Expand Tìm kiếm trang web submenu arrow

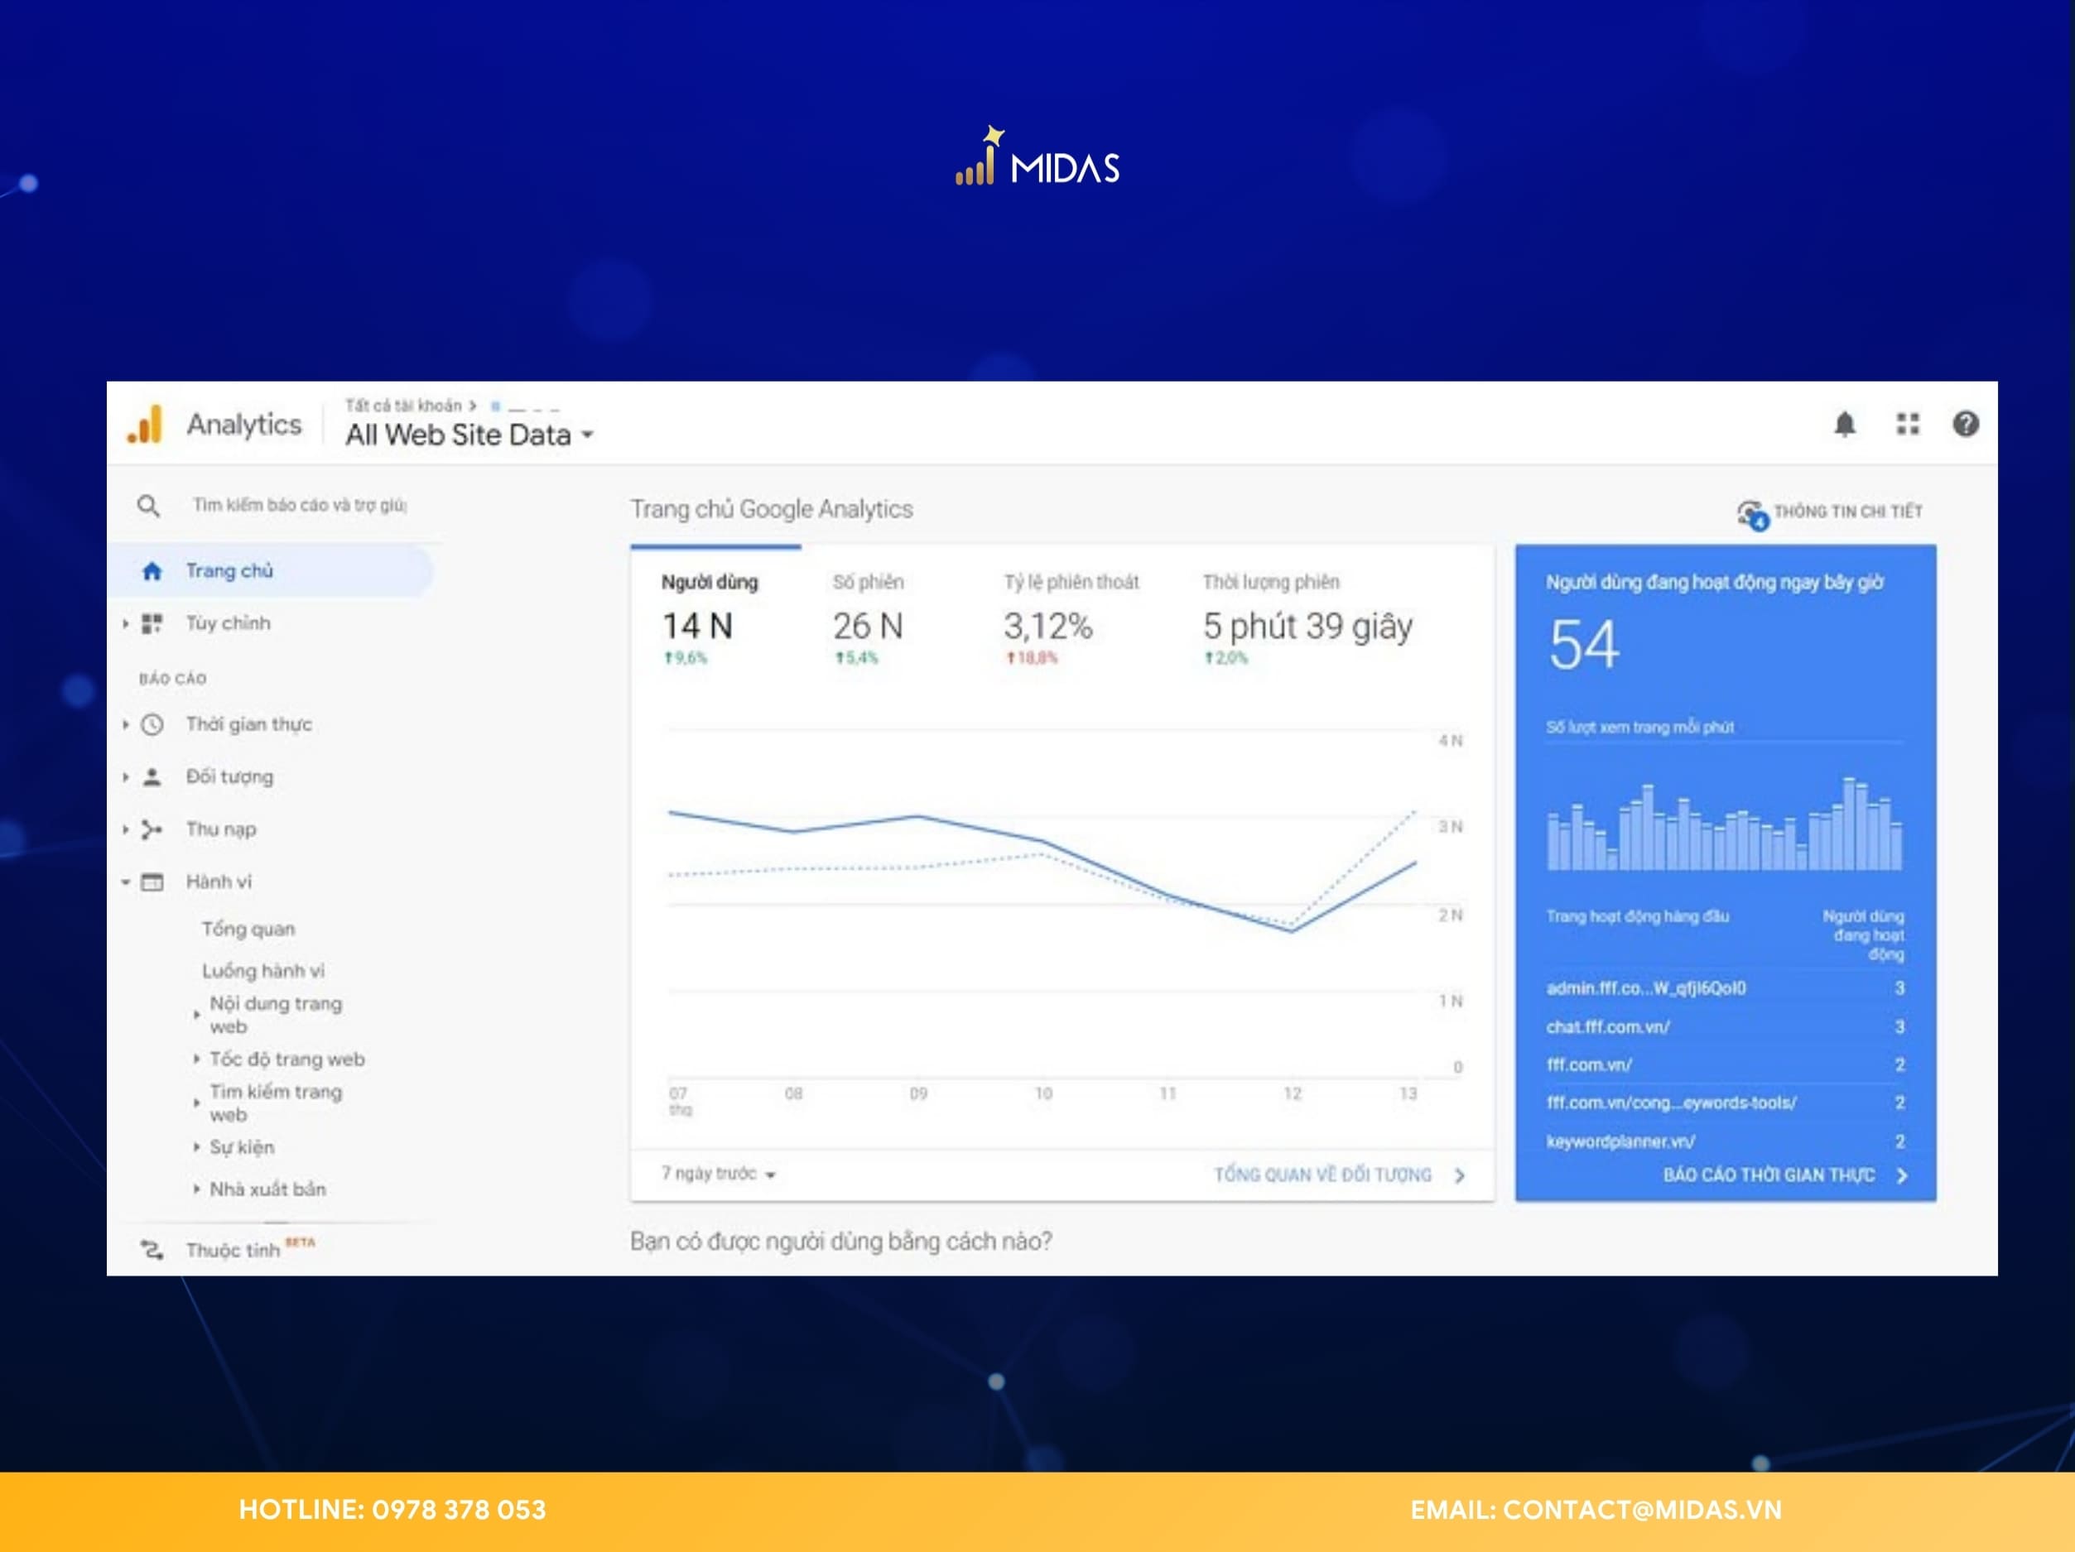[x=196, y=1103]
